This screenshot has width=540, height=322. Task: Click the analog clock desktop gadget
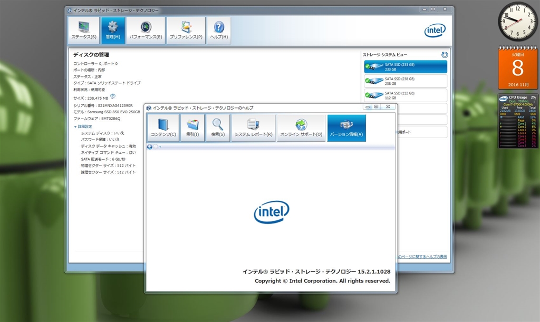click(x=517, y=22)
